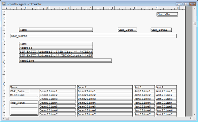The image size is (198, 122).
Task: Select the Chk_Words field
Action: 93,36
